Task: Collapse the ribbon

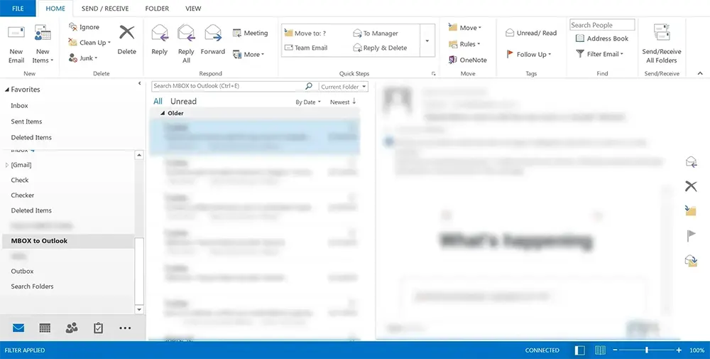Action: coord(700,73)
